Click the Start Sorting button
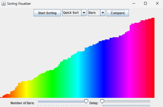163x107 pixels. 47,13
